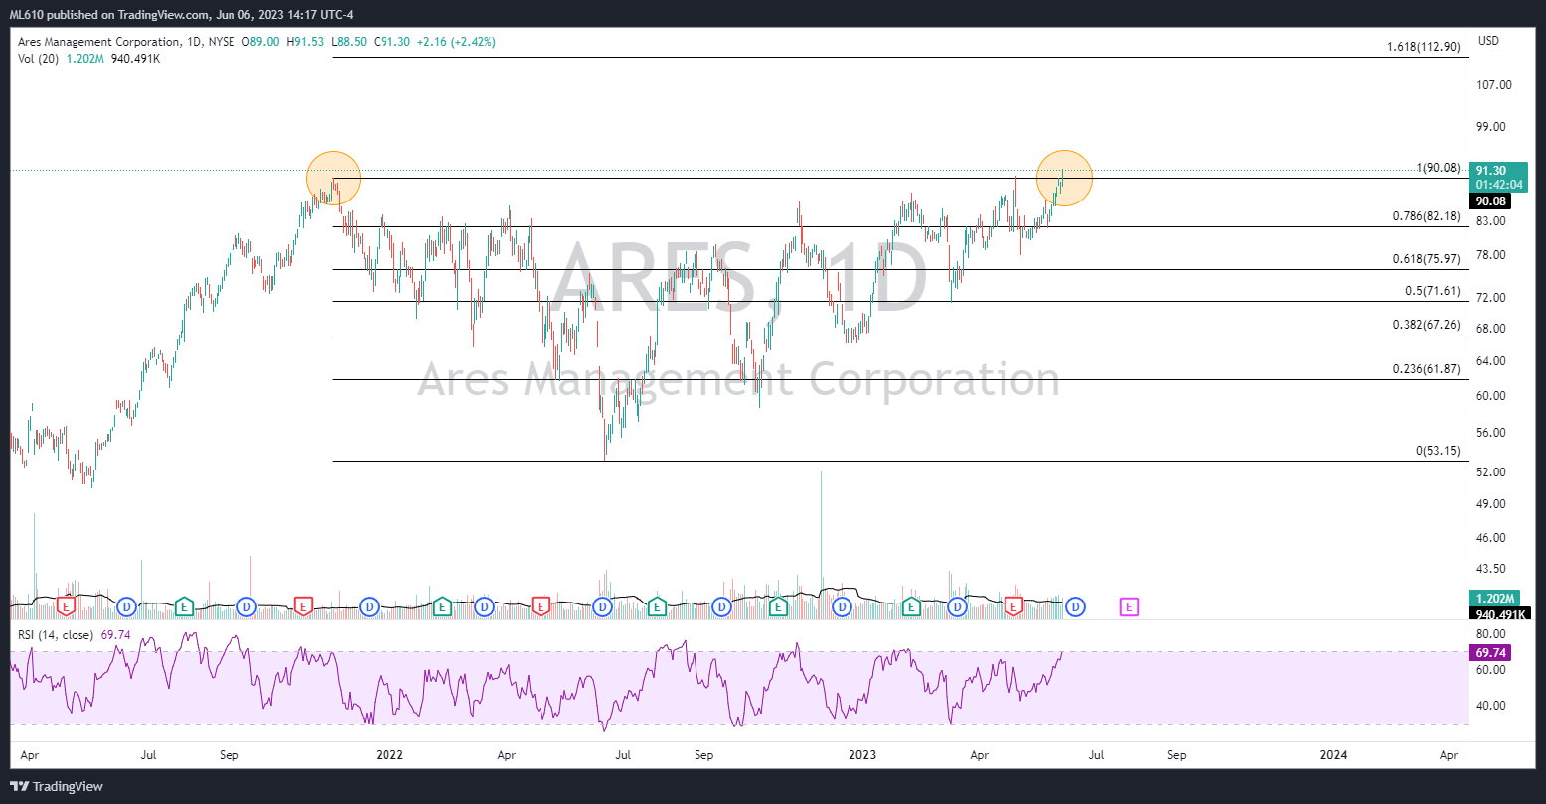Screen dimensions: 1546x804
Task: Click the first dividend D marker near June 2021
Action: pyautogui.click(x=126, y=605)
